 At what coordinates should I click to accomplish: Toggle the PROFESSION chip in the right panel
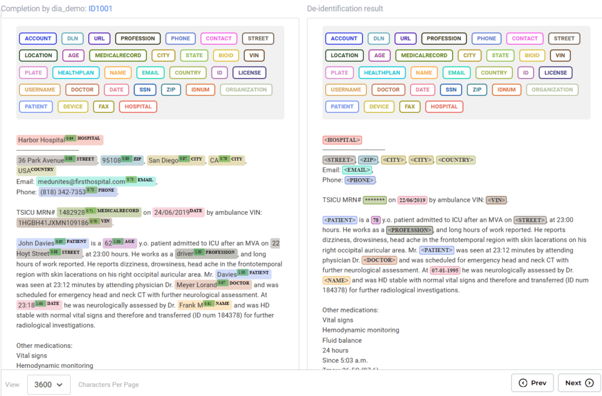pos(444,38)
